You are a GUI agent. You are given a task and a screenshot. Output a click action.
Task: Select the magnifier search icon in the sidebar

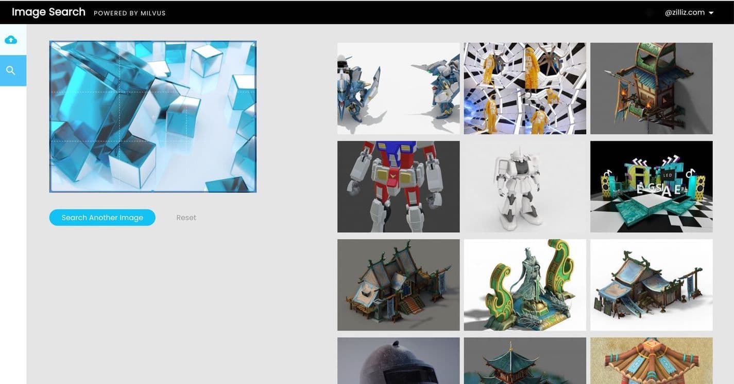[11, 70]
